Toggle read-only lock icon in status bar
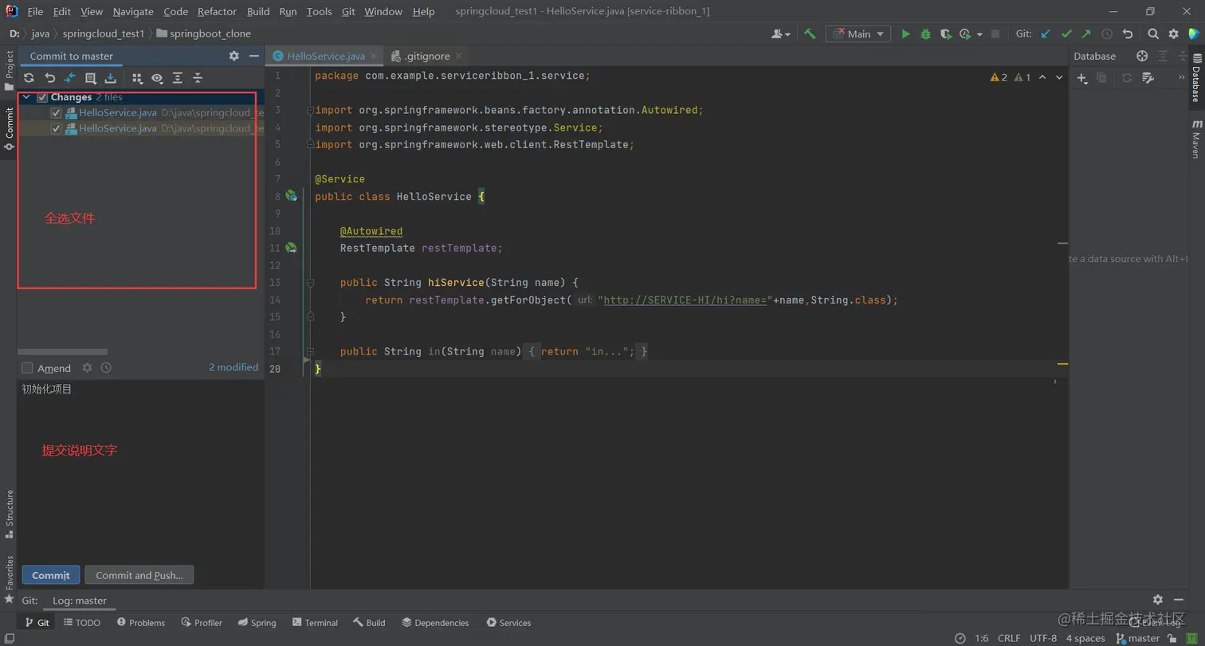This screenshot has width=1205, height=646. [x=1172, y=638]
